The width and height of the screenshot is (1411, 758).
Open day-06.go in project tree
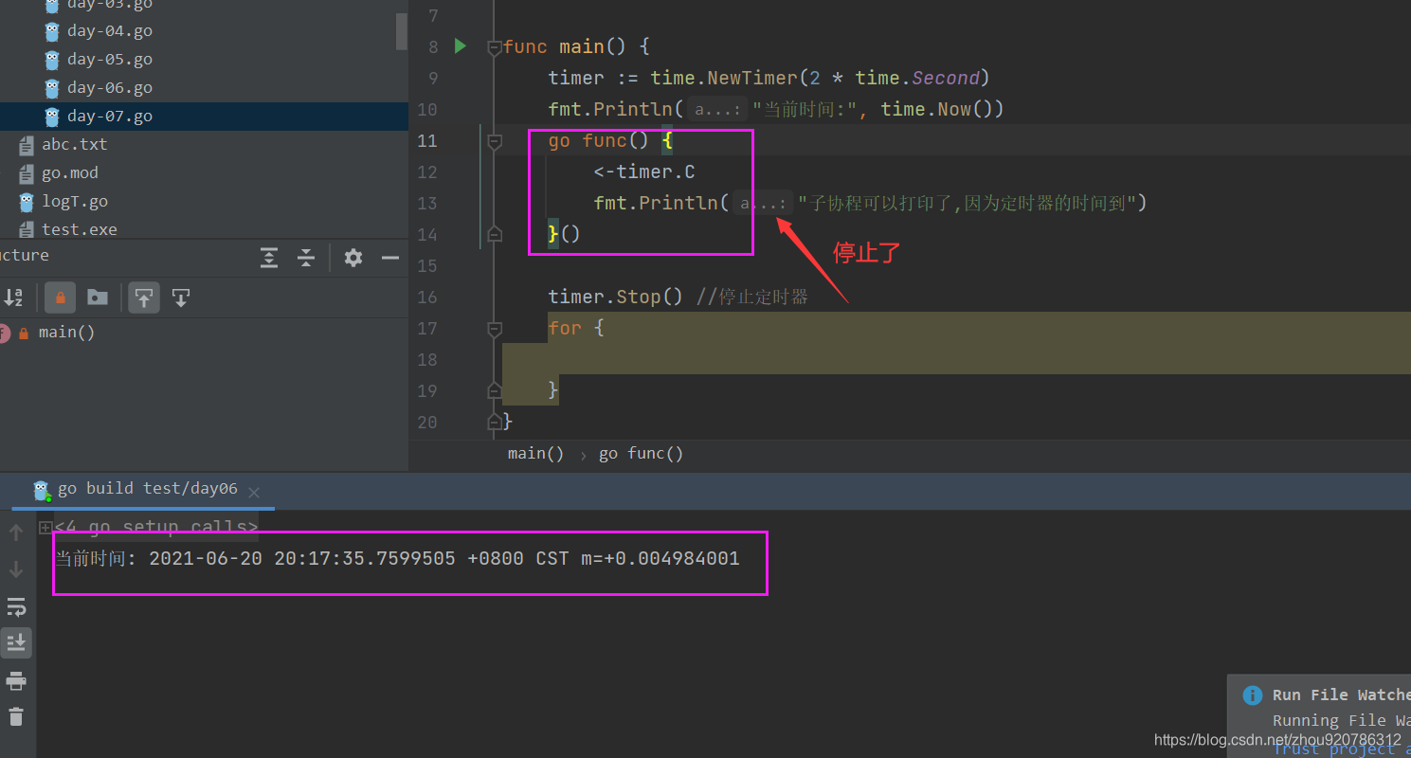110,88
